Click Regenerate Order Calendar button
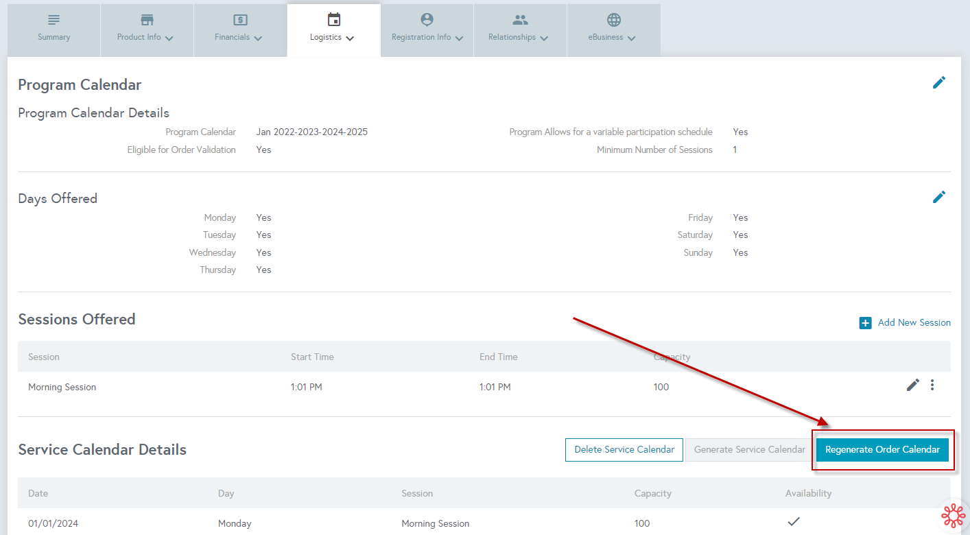970x535 pixels. pyautogui.click(x=882, y=450)
